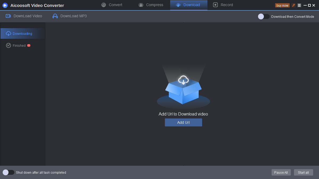
Task: Open the Record tab
Action: click(x=223, y=5)
